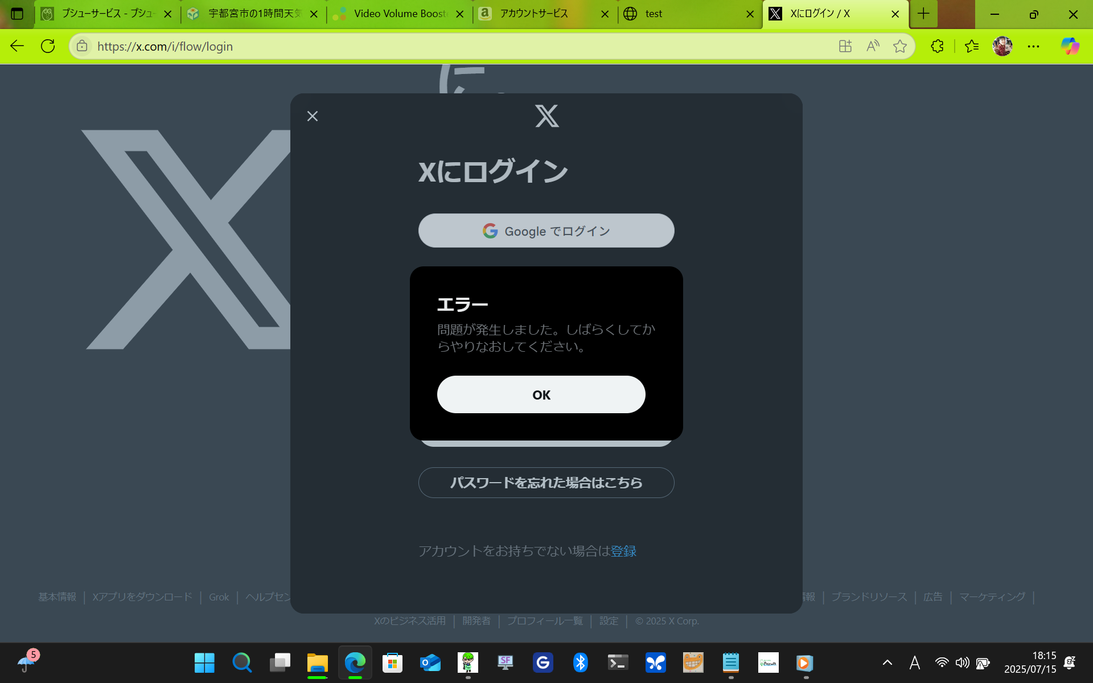
Task: Switch to the プシューサービス tab
Action: click(107, 14)
